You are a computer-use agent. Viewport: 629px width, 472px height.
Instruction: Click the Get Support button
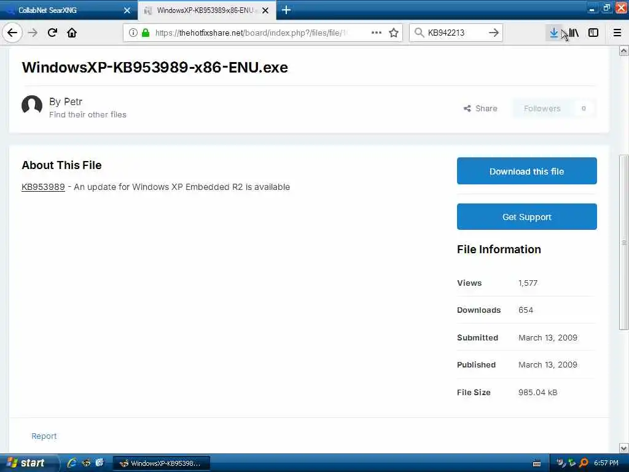(526, 217)
